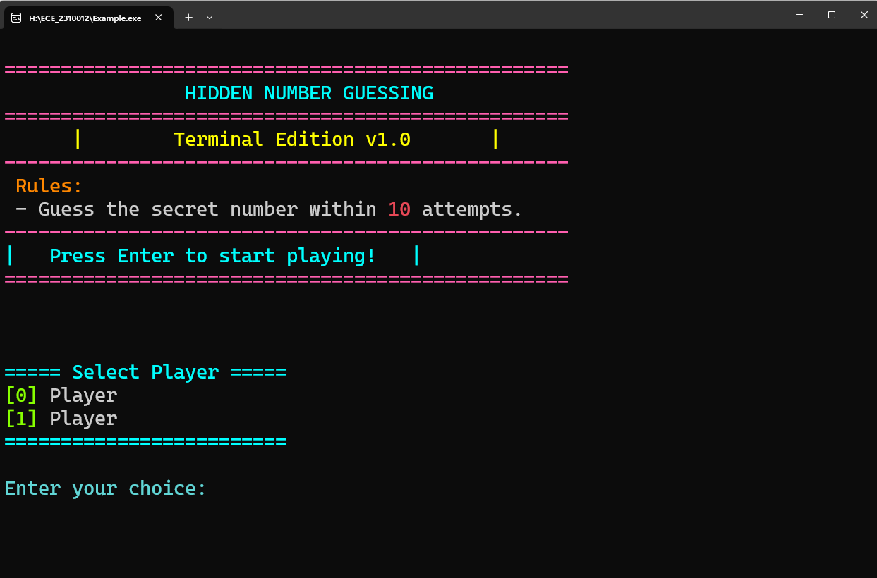Click the red 10 attempts number
This screenshot has height=578, width=877.
(399, 209)
